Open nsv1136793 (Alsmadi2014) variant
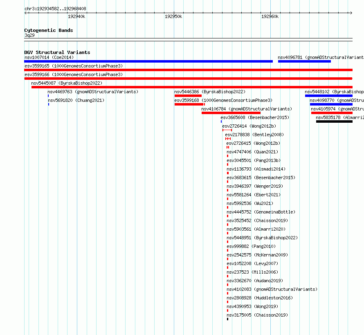364x335 pixels. pyautogui.click(x=256, y=169)
